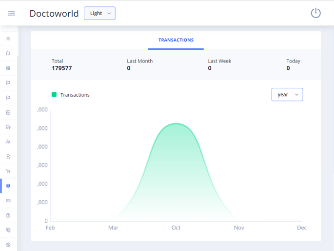Viewport: 334px width, 251px height.
Task: Open the credit card sidebar icon
Action: (x=8, y=201)
